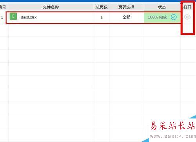Screen dimensions: 196x142
Task: Click the blue checkmark completion icon
Action: click(174, 17)
